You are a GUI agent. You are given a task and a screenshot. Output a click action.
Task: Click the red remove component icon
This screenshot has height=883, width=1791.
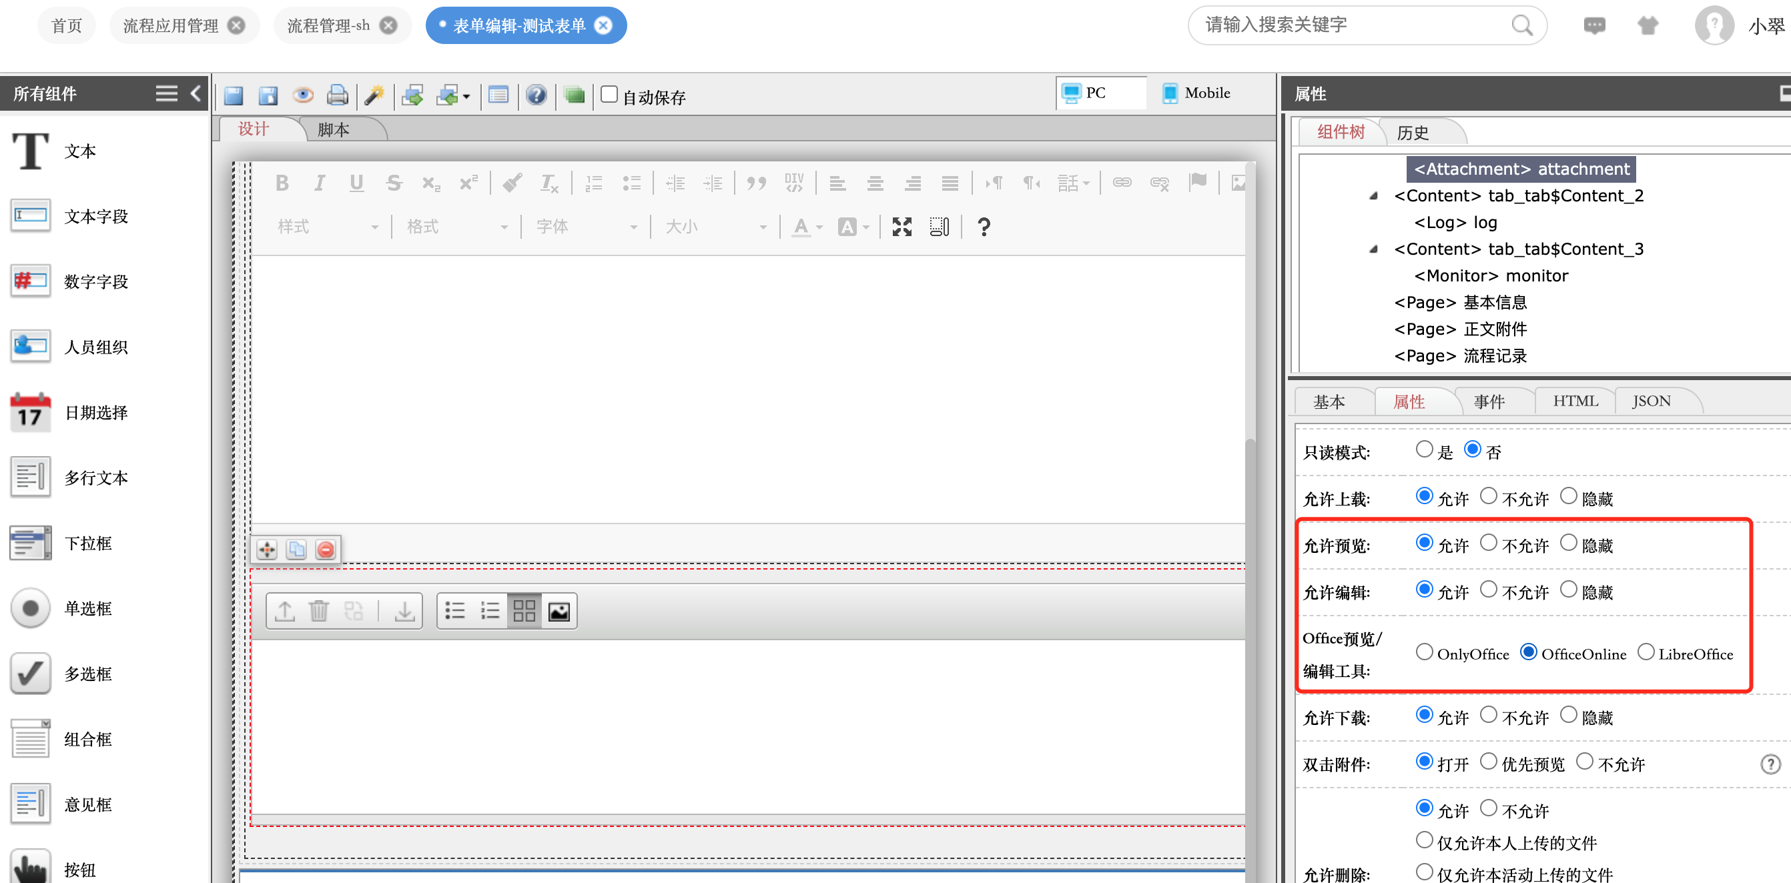326,550
